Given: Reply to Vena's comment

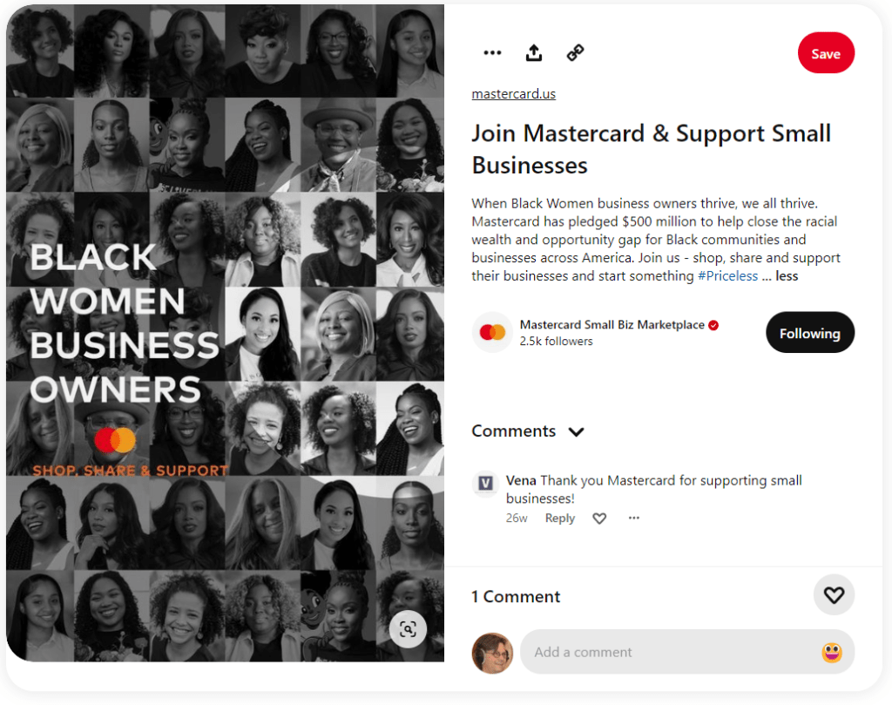Looking at the screenshot, I should [x=560, y=519].
